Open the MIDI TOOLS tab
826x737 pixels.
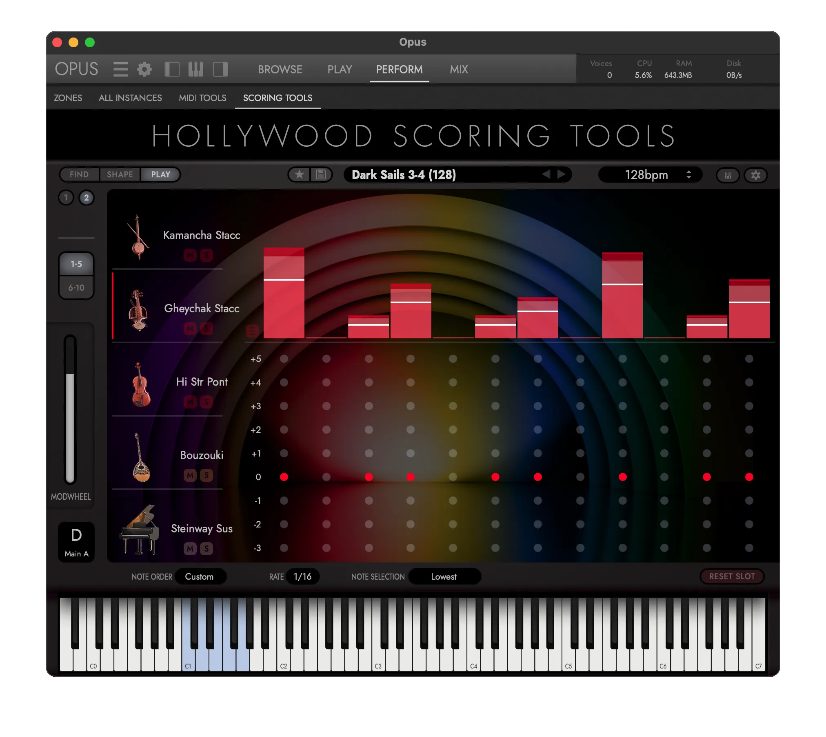[x=202, y=98]
